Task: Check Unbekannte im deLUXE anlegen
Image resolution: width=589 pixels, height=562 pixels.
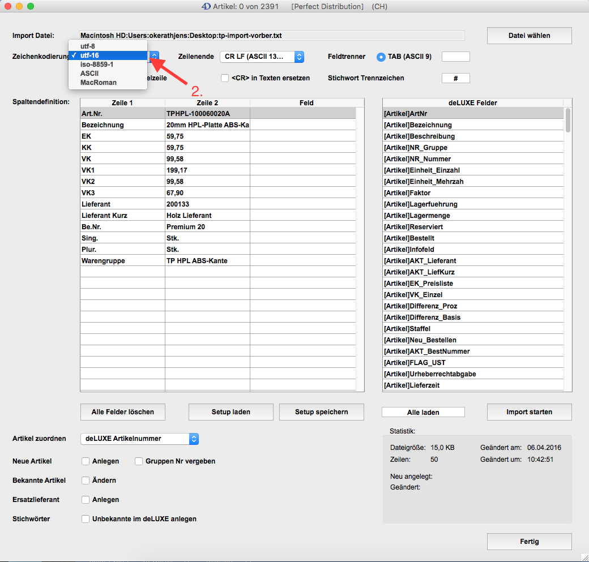Action: click(x=86, y=519)
